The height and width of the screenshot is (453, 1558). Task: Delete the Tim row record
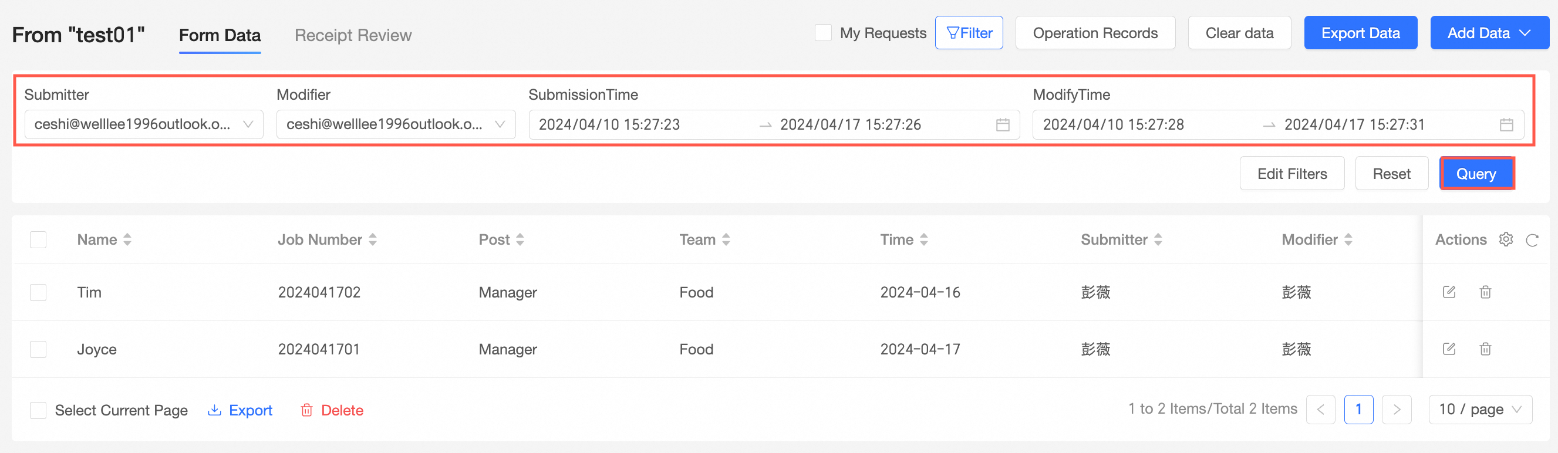(1485, 292)
